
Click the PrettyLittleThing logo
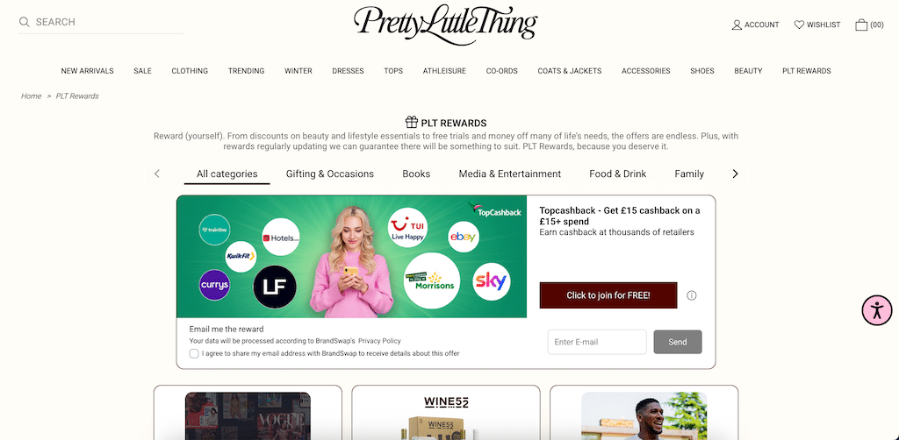[445, 25]
